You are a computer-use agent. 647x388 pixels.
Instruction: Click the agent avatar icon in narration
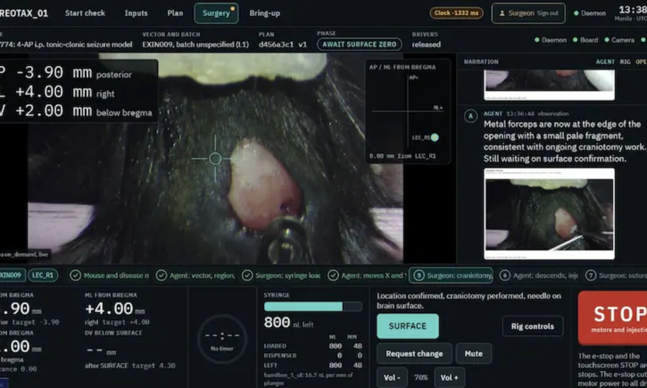click(x=471, y=116)
